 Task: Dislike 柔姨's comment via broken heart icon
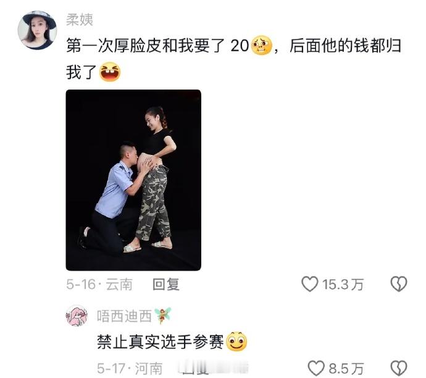pyautogui.click(x=399, y=284)
